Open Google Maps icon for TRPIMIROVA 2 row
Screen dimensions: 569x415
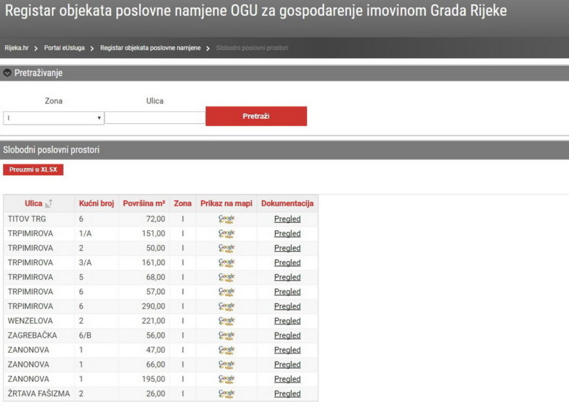coord(226,248)
